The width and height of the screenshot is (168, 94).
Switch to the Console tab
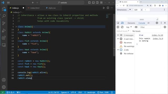(142, 23)
